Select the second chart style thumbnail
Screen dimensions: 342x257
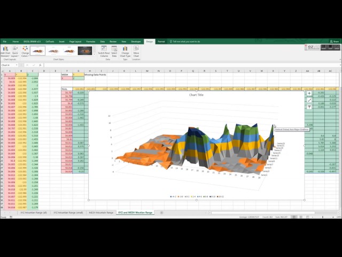pyautogui.click(x=53, y=51)
